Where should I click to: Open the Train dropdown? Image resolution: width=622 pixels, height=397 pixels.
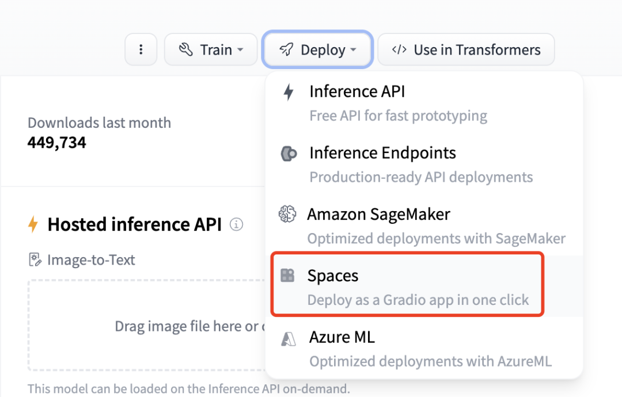211,49
